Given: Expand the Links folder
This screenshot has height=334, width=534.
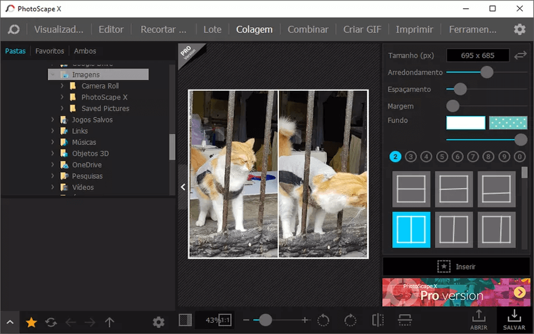Looking at the screenshot, I should pyautogui.click(x=52, y=131).
